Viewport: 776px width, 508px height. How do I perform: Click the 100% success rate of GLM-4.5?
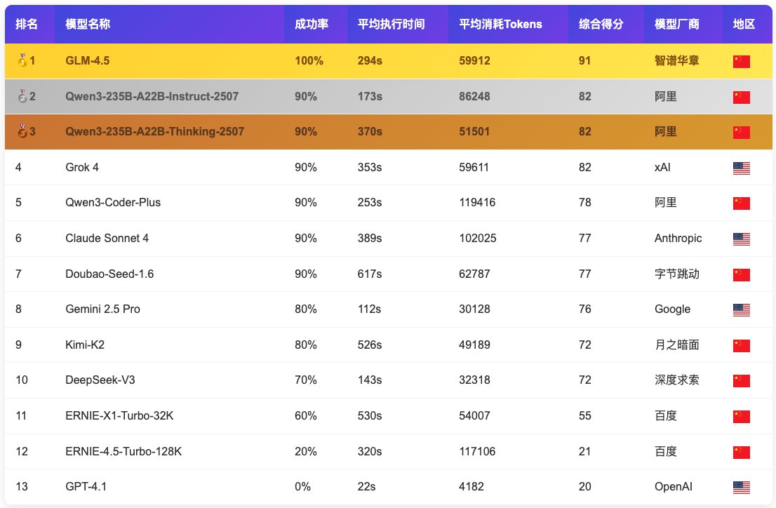309,60
